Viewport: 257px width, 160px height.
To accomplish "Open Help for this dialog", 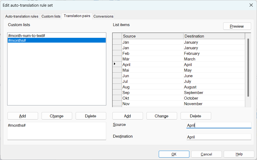I will (x=239, y=154).
